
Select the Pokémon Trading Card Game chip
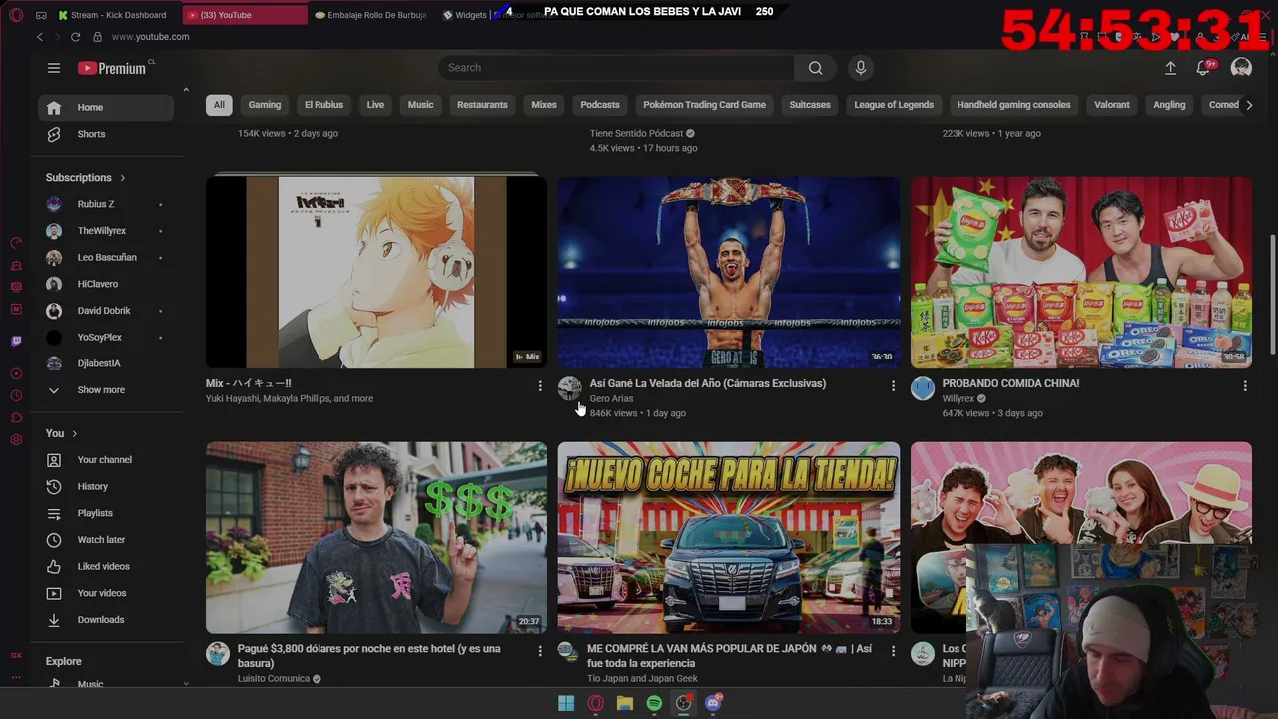pos(705,105)
